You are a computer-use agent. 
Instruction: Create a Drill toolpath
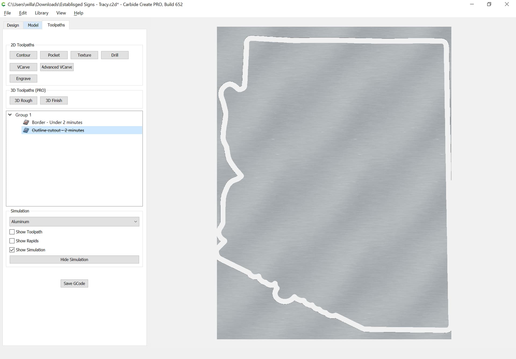click(115, 55)
